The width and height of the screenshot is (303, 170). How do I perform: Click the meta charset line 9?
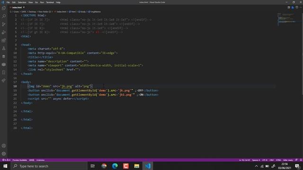tap(46, 49)
